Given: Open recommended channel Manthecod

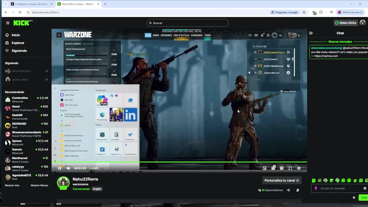Looking at the screenshot, I should [x=26, y=160].
